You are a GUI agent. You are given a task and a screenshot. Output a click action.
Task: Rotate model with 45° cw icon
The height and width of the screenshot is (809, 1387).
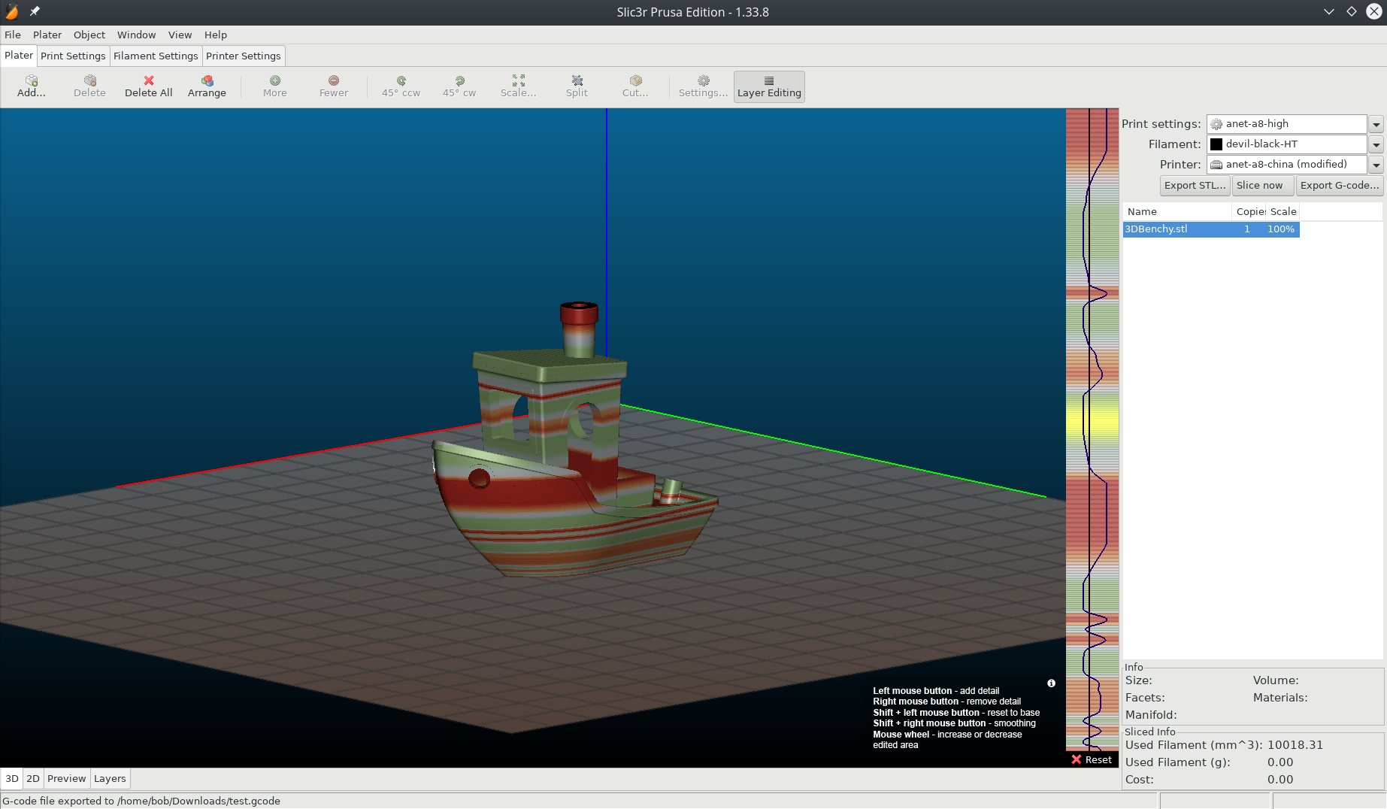click(x=459, y=80)
